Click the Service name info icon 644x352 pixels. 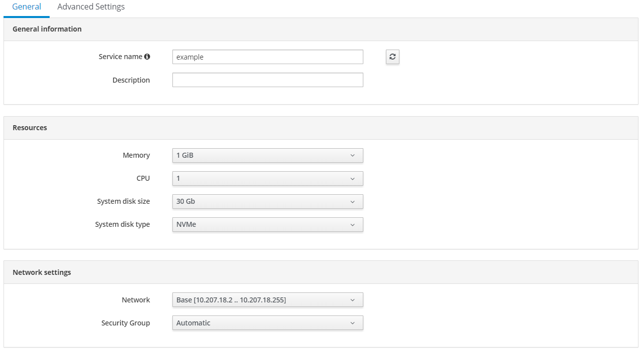coord(147,57)
